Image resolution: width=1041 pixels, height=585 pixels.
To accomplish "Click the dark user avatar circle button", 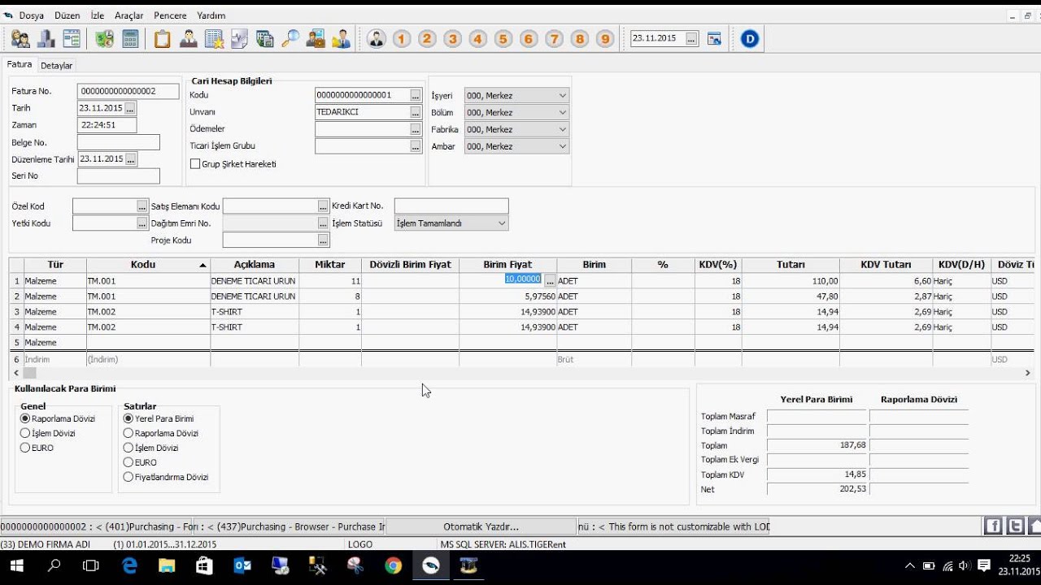I will [x=376, y=38].
